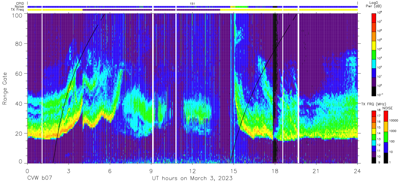Select the purple segment of TX FRQ colorbar
Screen dimensions: 402x185
coord(374,154)
